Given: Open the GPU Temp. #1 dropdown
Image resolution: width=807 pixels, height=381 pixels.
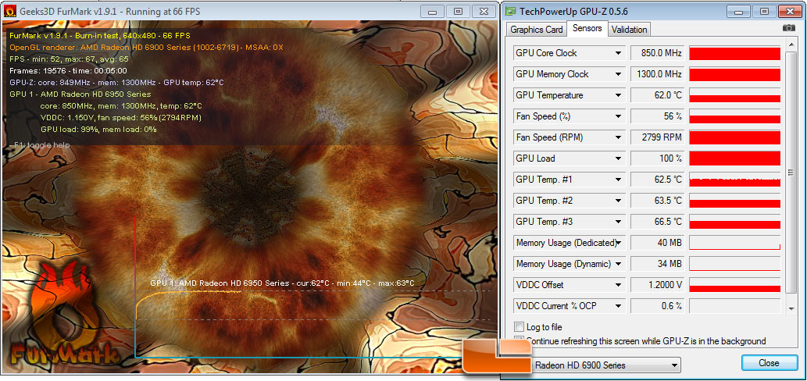Looking at the screenshot, I should pyautogui.click(x=618, y=180).
